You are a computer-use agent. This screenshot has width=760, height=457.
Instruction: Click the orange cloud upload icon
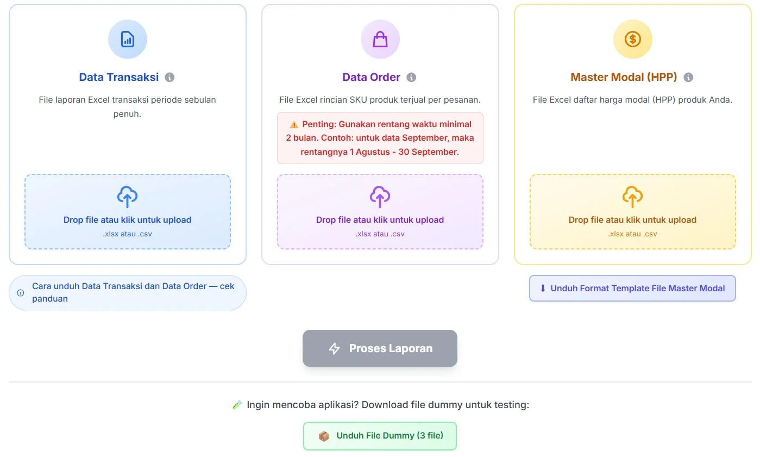(x=632, y=197)
